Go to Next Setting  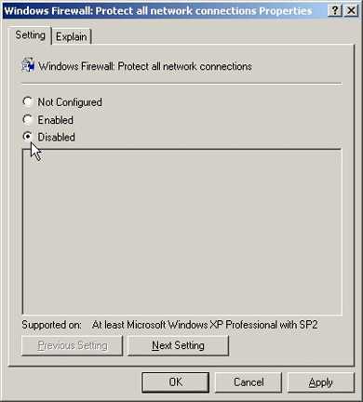tap(178, 345)
